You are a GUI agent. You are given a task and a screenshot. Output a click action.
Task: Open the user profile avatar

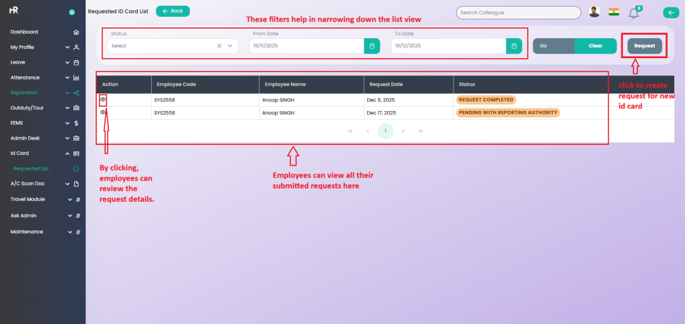594,12
